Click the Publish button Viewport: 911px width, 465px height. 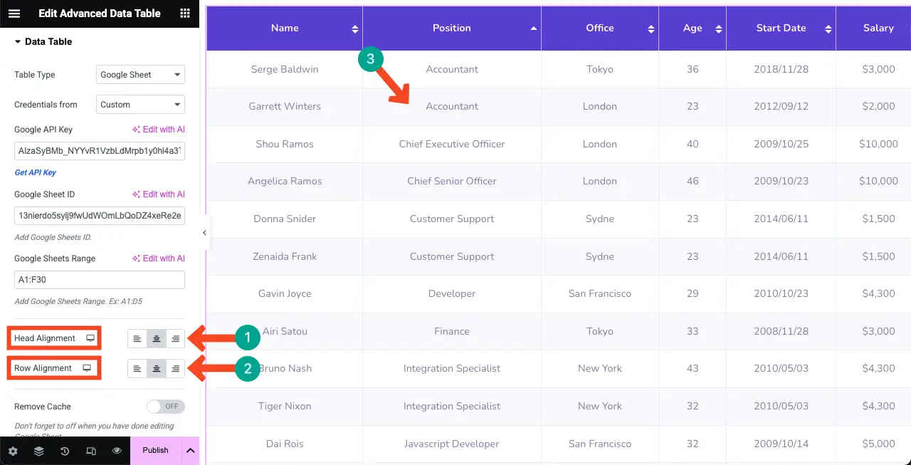click(155, 451)
